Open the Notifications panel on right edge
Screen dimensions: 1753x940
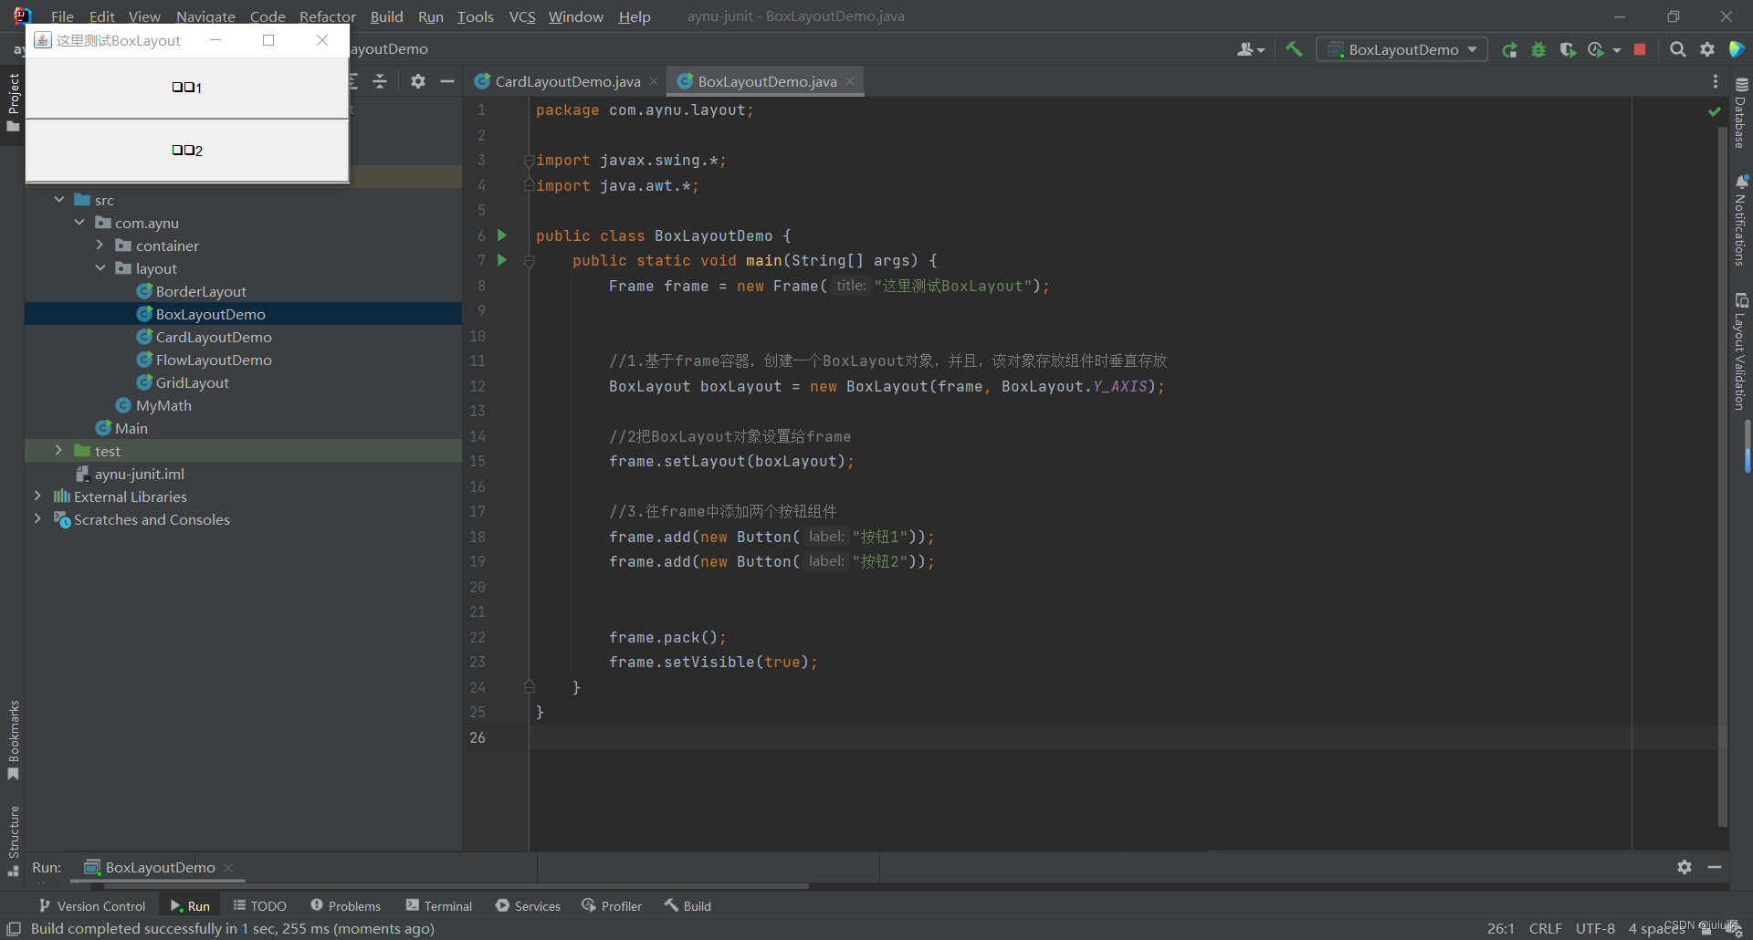tap(1742, 219)
